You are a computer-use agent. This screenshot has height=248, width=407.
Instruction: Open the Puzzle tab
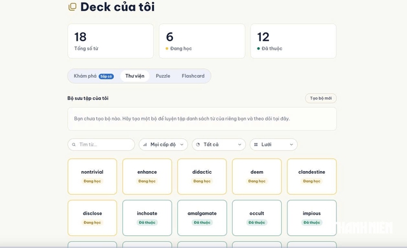click(163, 76)
